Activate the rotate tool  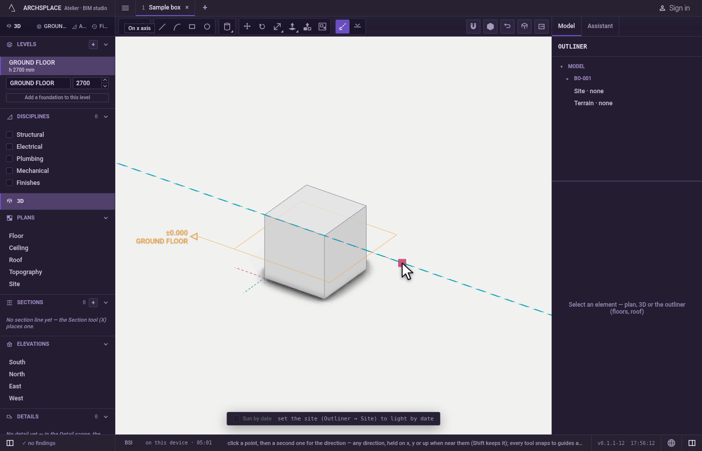tap(262, 27)
